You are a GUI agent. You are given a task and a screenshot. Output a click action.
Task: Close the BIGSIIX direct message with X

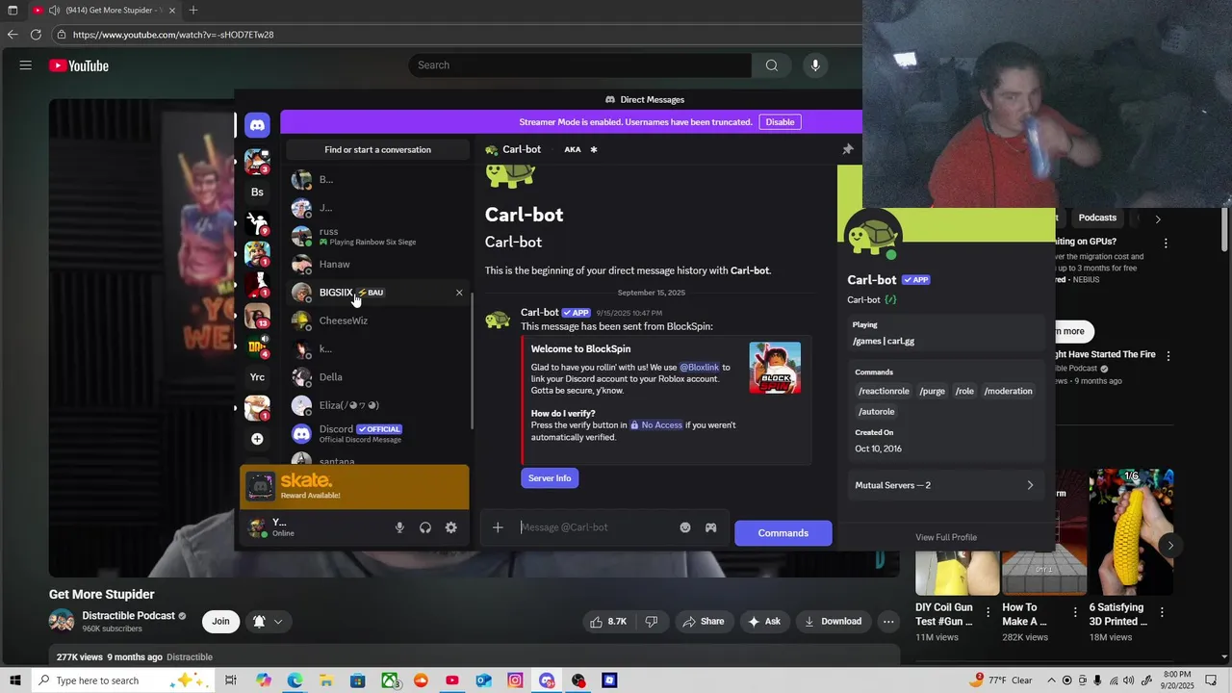click(x=459, y=293)
